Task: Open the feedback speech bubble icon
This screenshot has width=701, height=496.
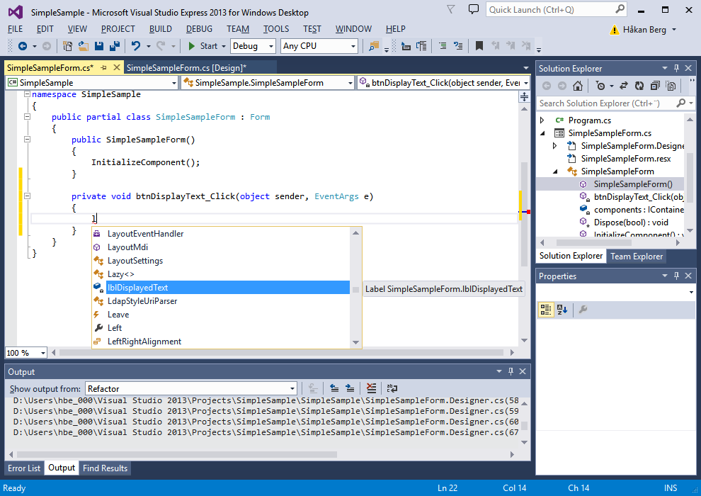Action: 474,9
